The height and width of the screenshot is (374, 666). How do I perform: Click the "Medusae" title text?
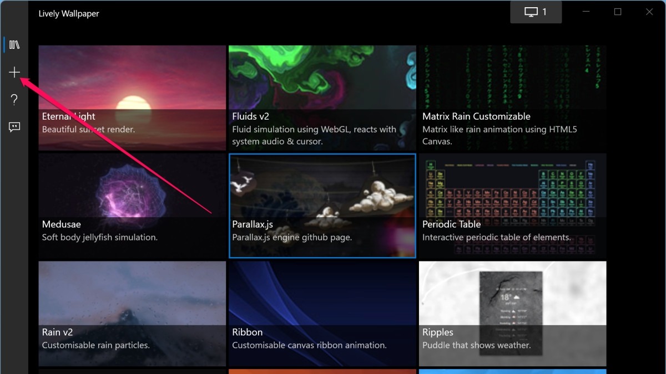[x=62, y=224]
